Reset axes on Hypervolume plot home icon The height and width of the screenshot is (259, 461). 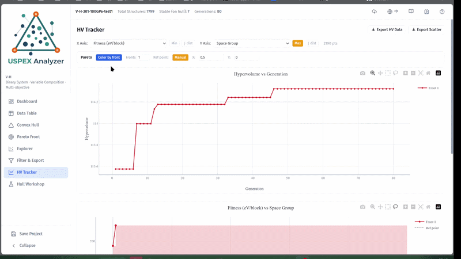coord(428,73)
